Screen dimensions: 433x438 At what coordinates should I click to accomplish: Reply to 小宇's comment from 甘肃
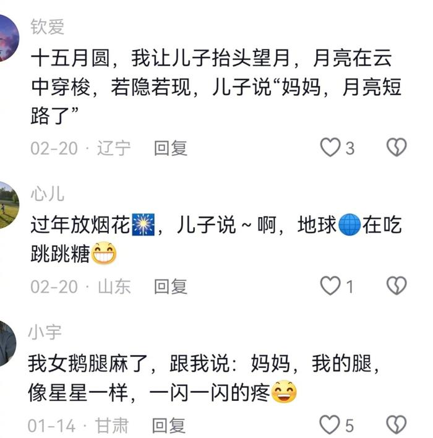[x=168, y=426]
